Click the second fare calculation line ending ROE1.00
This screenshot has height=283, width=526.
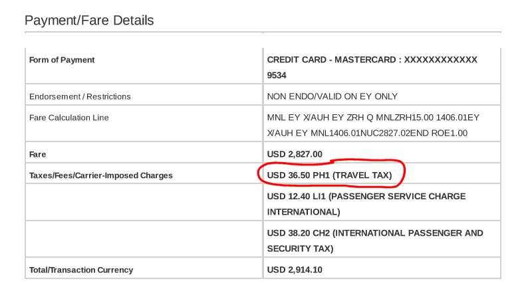tap(367, 133)
